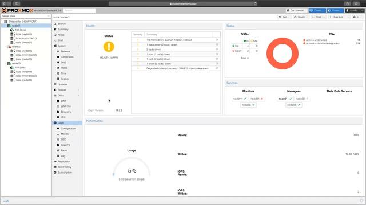Image resolution: width=366 pixels, height=205 pixels.
Task: Click the Updates refresh icon
Action: 55,84
